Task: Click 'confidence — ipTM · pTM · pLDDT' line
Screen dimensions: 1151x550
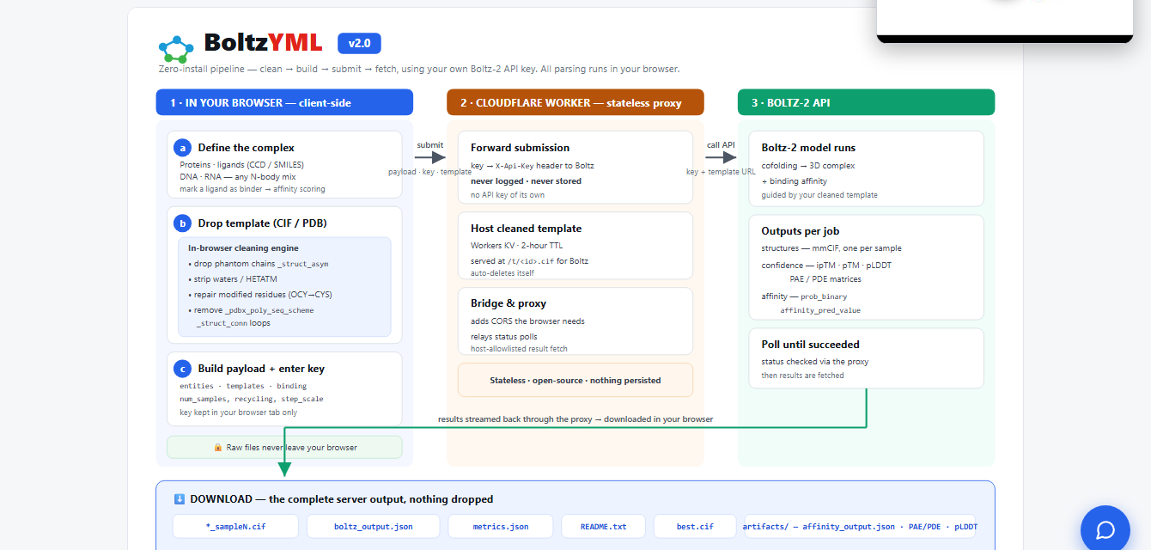Action: click(825, 266)
